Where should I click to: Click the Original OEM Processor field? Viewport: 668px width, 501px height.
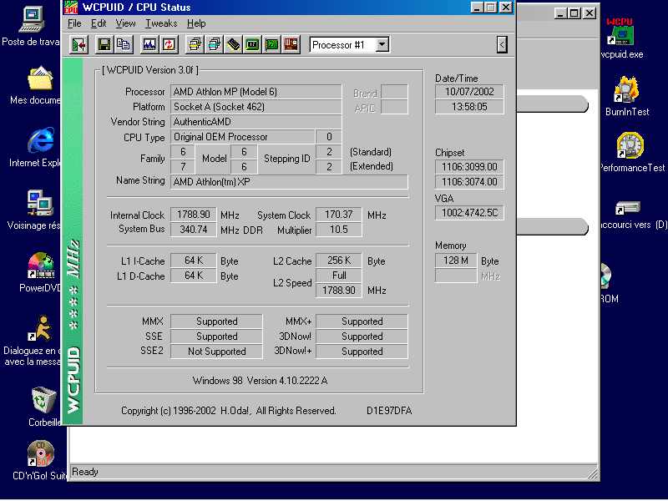[x=242, y=137]
